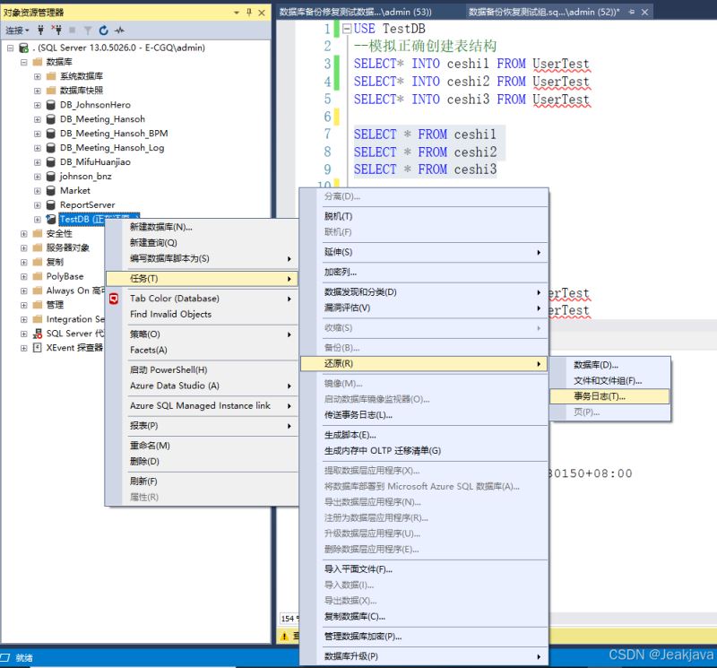
Task: Open the 策略(O) submenu
Action: pos(202,334)
